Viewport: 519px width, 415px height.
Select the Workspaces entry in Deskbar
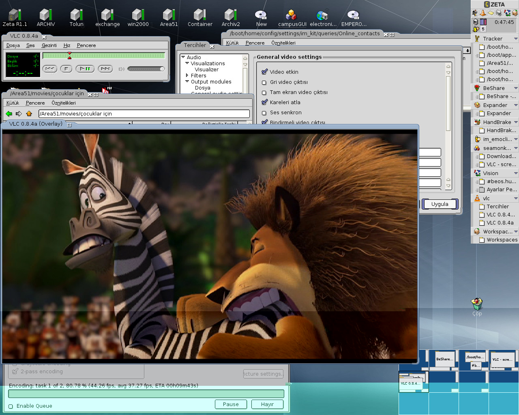pyautogui.click(x=502, y=240)
